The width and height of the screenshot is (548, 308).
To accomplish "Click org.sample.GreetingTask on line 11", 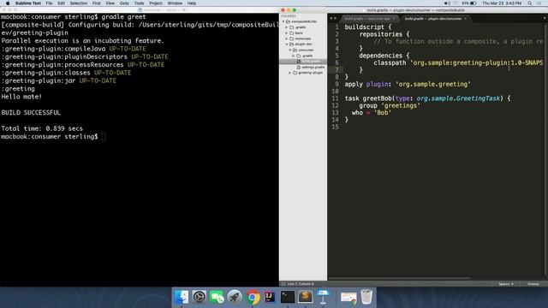I will (458, 98).
